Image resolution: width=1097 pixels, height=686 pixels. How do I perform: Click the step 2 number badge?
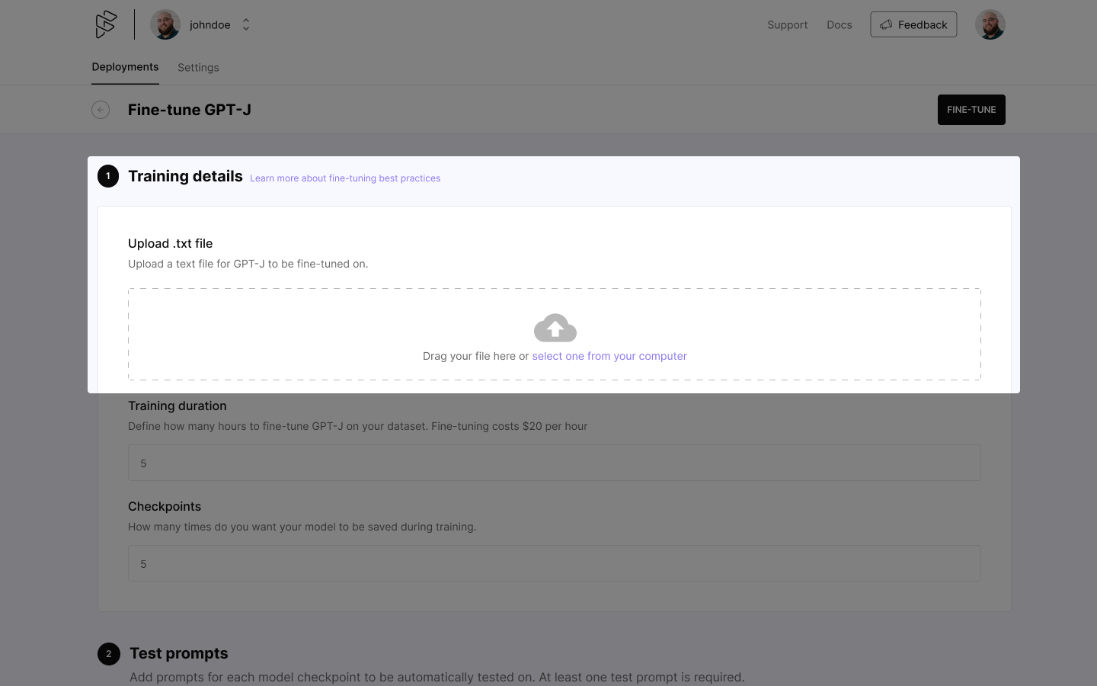109,654
